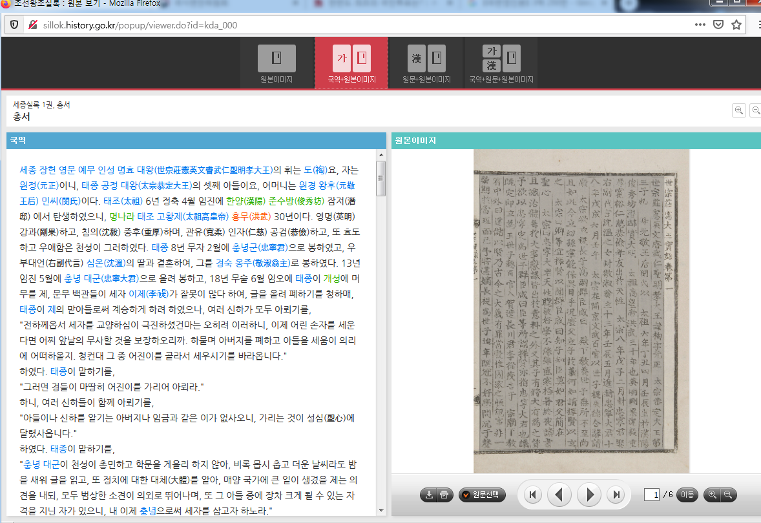The image size is (761, 523).
Task: Go to the previous page
Action: (559, 495)
